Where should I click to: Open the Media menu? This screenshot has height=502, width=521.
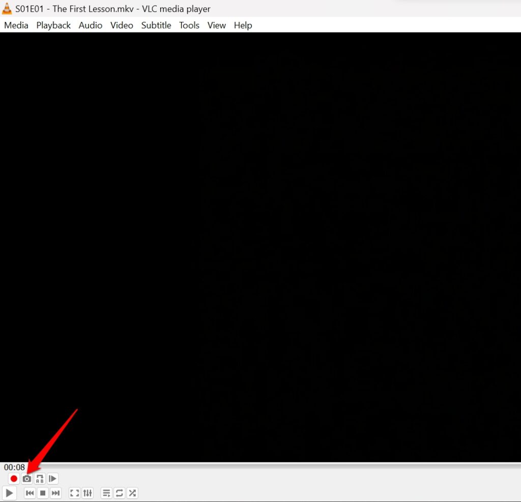[x=15, y=25]
